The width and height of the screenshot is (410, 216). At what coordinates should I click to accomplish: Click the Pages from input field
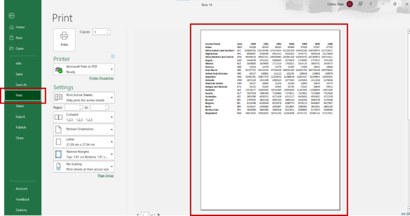pyautogui.click(x=72, y=107)
